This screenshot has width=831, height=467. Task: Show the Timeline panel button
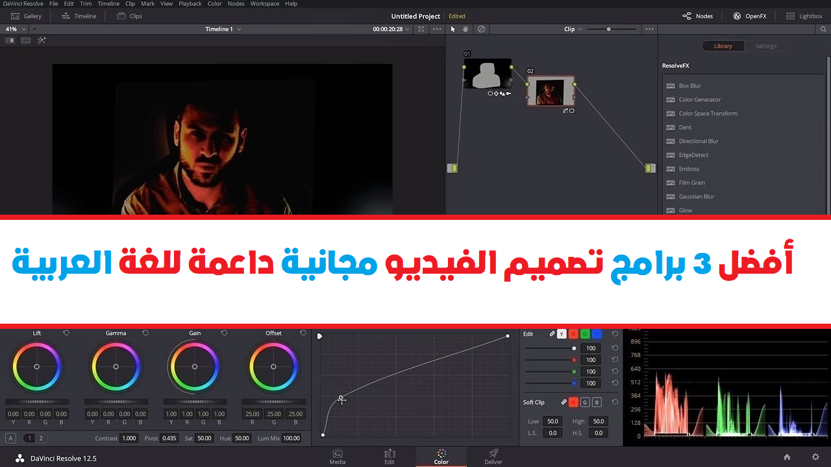[x=79, y=16]
